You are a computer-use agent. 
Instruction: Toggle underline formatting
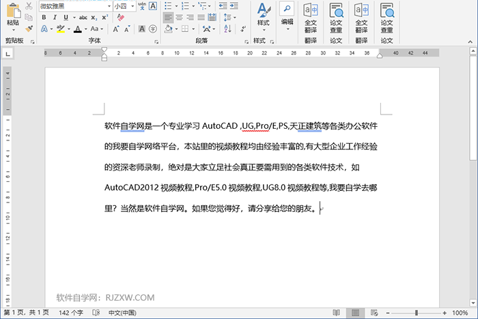[x=66, y=17]
